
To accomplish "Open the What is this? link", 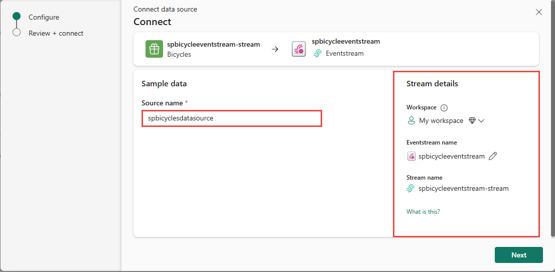I will point(424,212).
